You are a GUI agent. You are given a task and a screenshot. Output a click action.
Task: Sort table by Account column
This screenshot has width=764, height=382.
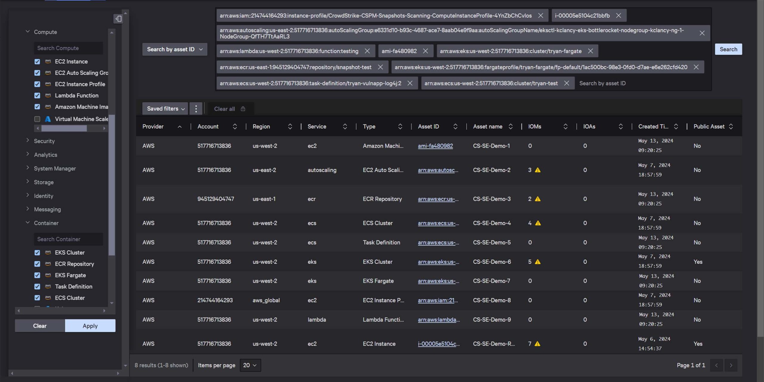click(235, 127)
